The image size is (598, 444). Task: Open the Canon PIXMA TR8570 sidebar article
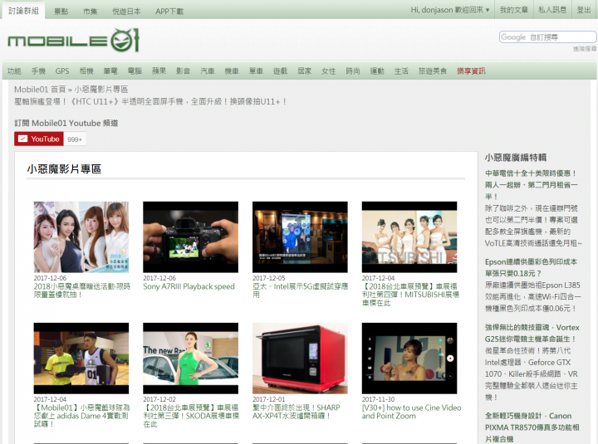tap(532, 427)
